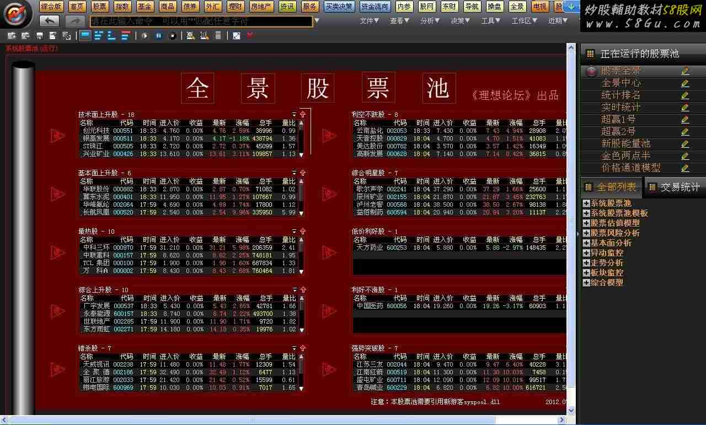This screenshot has width=706, height=425.
Task: Expand 股票风险分析 tree node
Action: pos(586,233)
